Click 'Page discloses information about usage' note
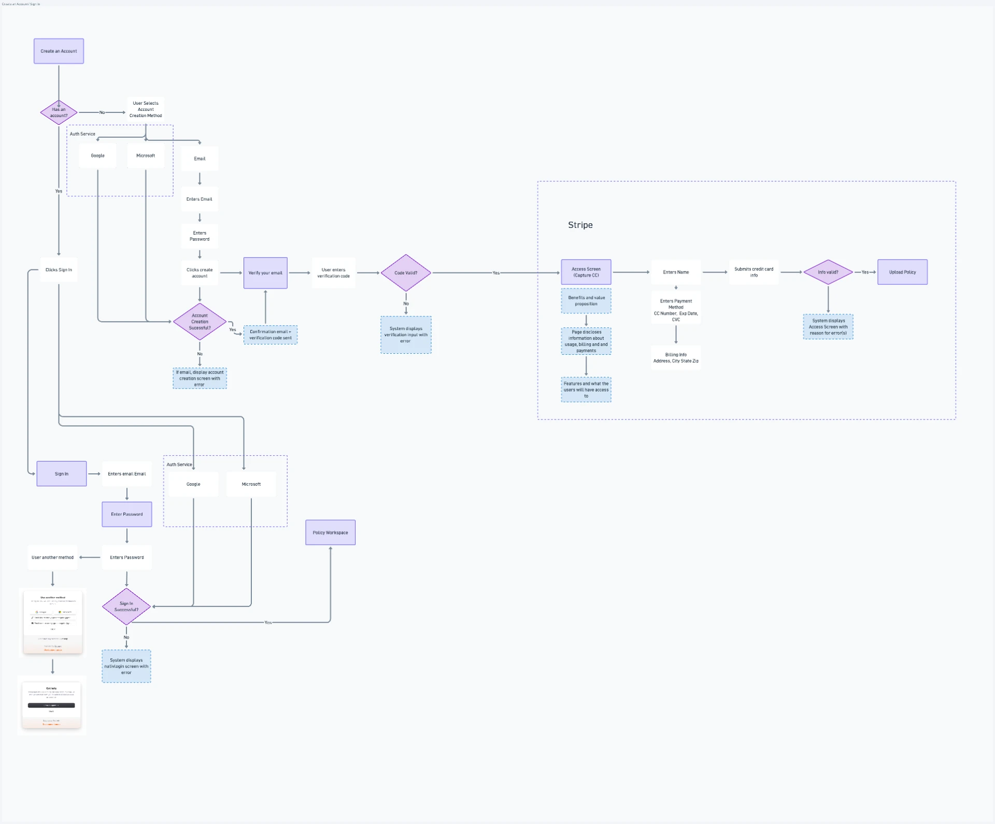This screenshot has width=995, height=824. 586,341
